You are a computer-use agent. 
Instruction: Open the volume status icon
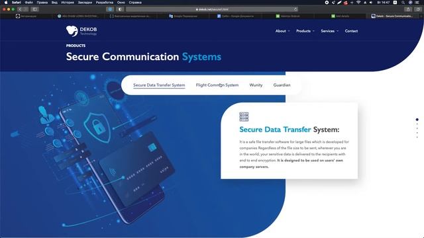pos(371,3)
